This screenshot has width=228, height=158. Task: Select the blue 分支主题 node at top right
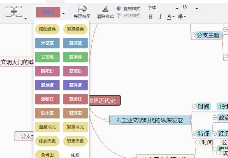click(208, 35)
